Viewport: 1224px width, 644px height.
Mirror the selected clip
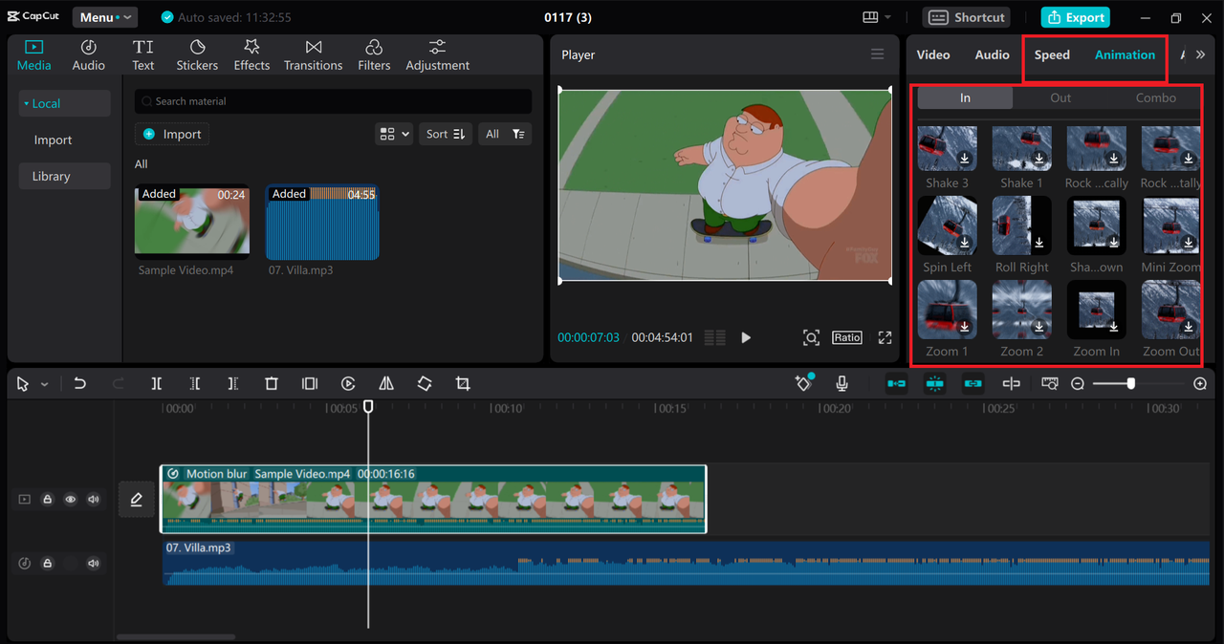[386, 383]
